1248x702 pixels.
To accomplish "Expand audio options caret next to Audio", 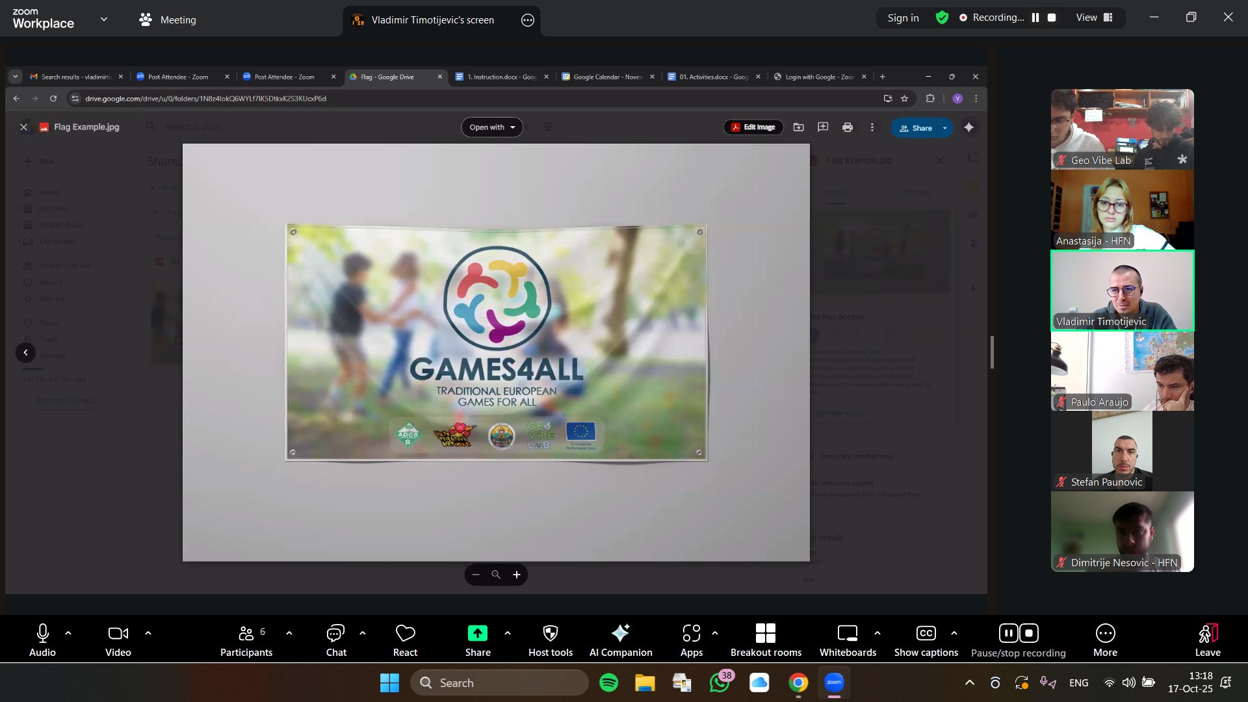I will (68, 633).
